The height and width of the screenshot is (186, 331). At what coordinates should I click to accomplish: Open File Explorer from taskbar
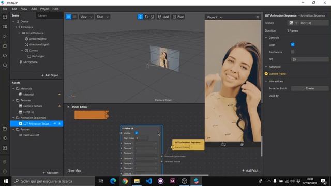coord(137,181)
